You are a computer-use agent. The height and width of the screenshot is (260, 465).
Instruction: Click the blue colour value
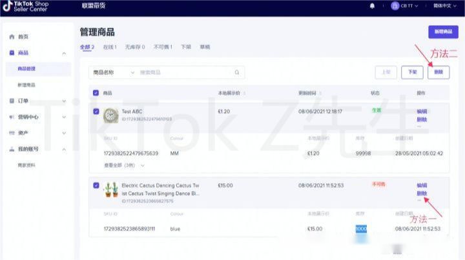tap(175, 229)
